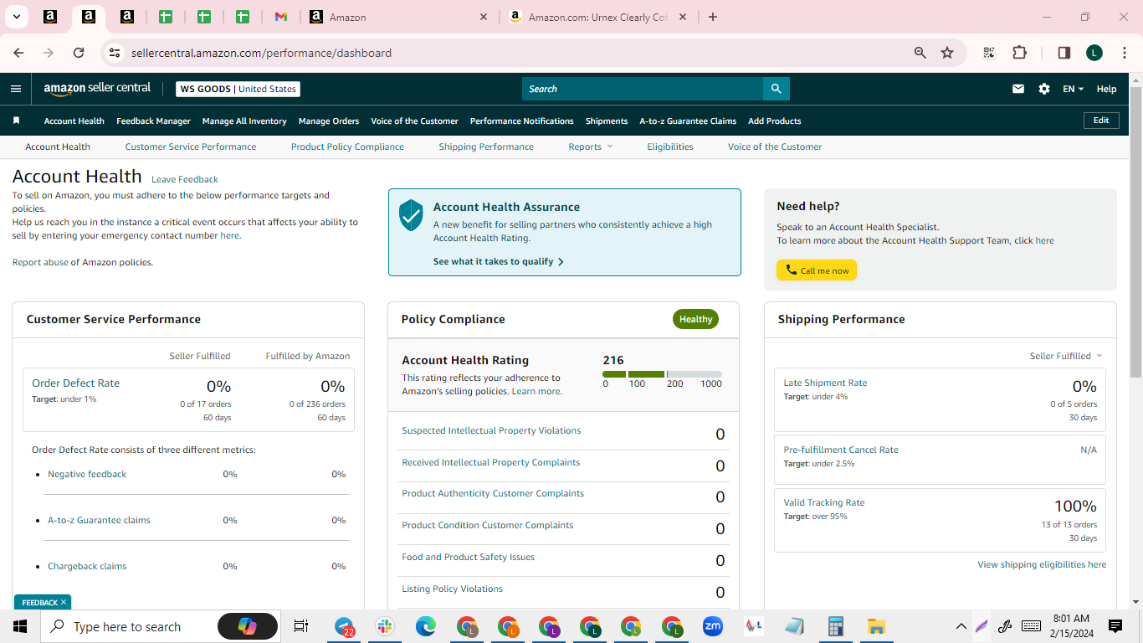Open Manage All Inventory in the navigation
Screen dimensions: 1143x643
click(244, 121)
